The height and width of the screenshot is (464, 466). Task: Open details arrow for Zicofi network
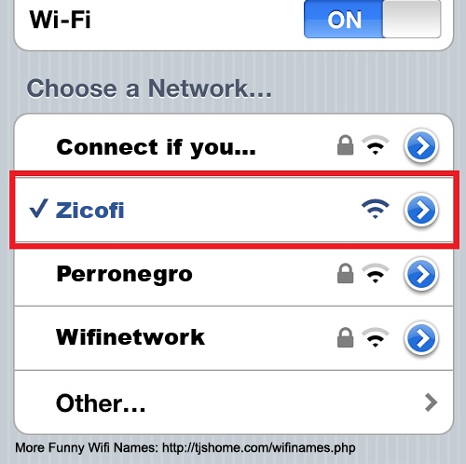pos(421,210)
